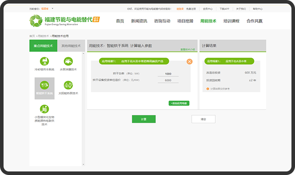
Task: Click the +添加应用场景 button
Action: tap(179, 103)
